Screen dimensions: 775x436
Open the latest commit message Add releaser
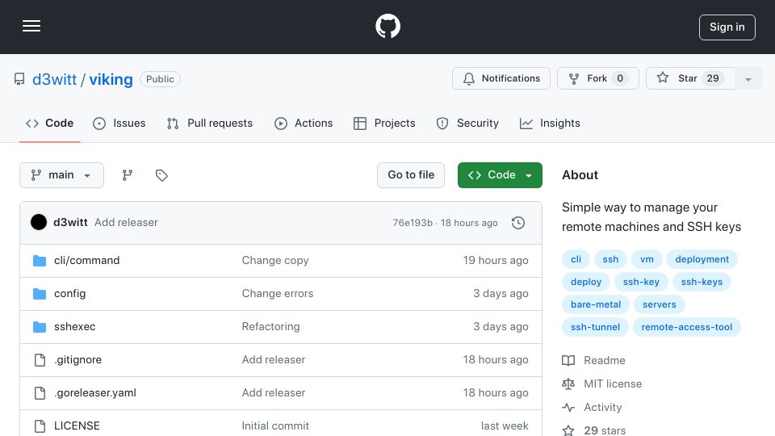click(x=126, y=223)
